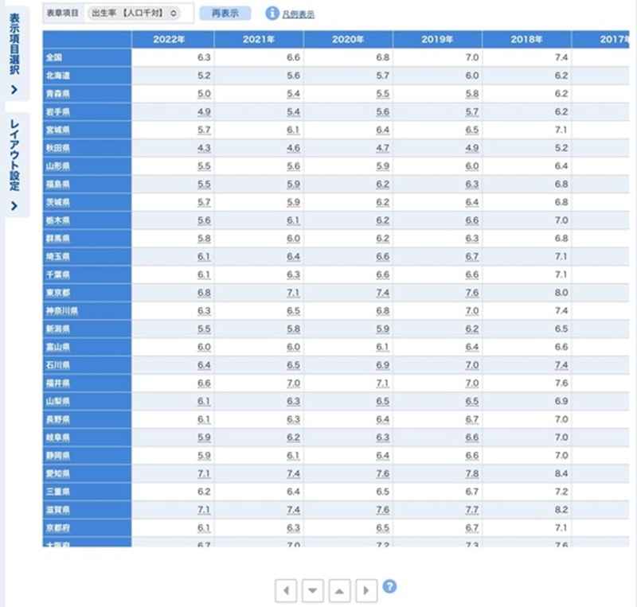Expand the レイアウト設定 side panel

coord(15,165)
